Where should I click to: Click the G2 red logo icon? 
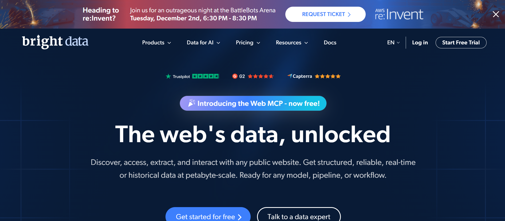(x=235, y=76)
